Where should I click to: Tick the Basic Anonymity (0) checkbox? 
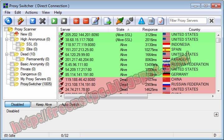pos(12,64)
